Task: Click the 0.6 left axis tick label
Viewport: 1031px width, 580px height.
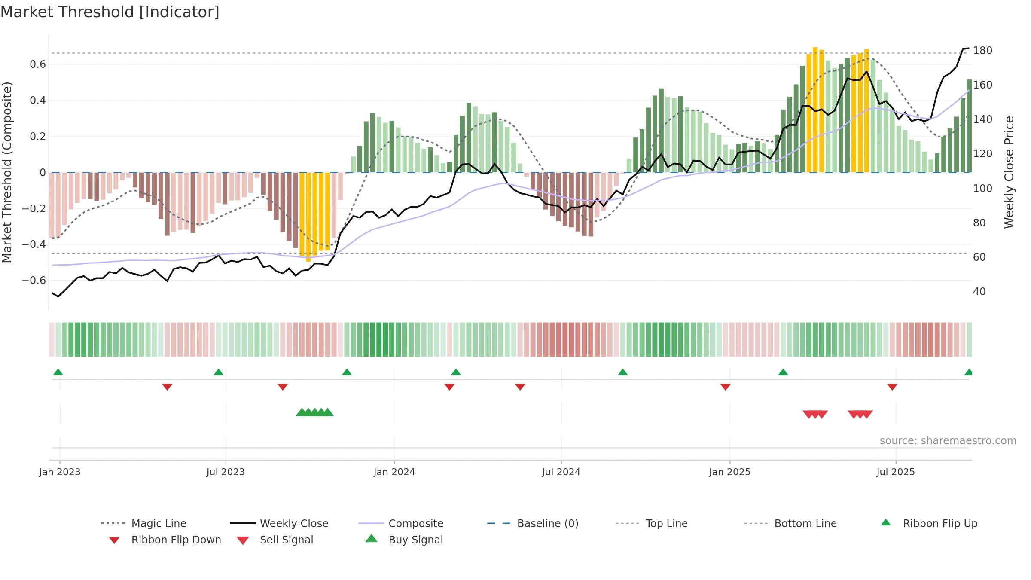Action: click(38, 64)
